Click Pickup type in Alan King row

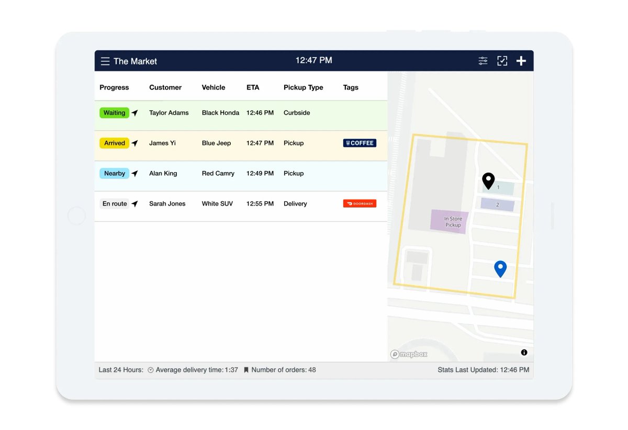coord(294,174)
